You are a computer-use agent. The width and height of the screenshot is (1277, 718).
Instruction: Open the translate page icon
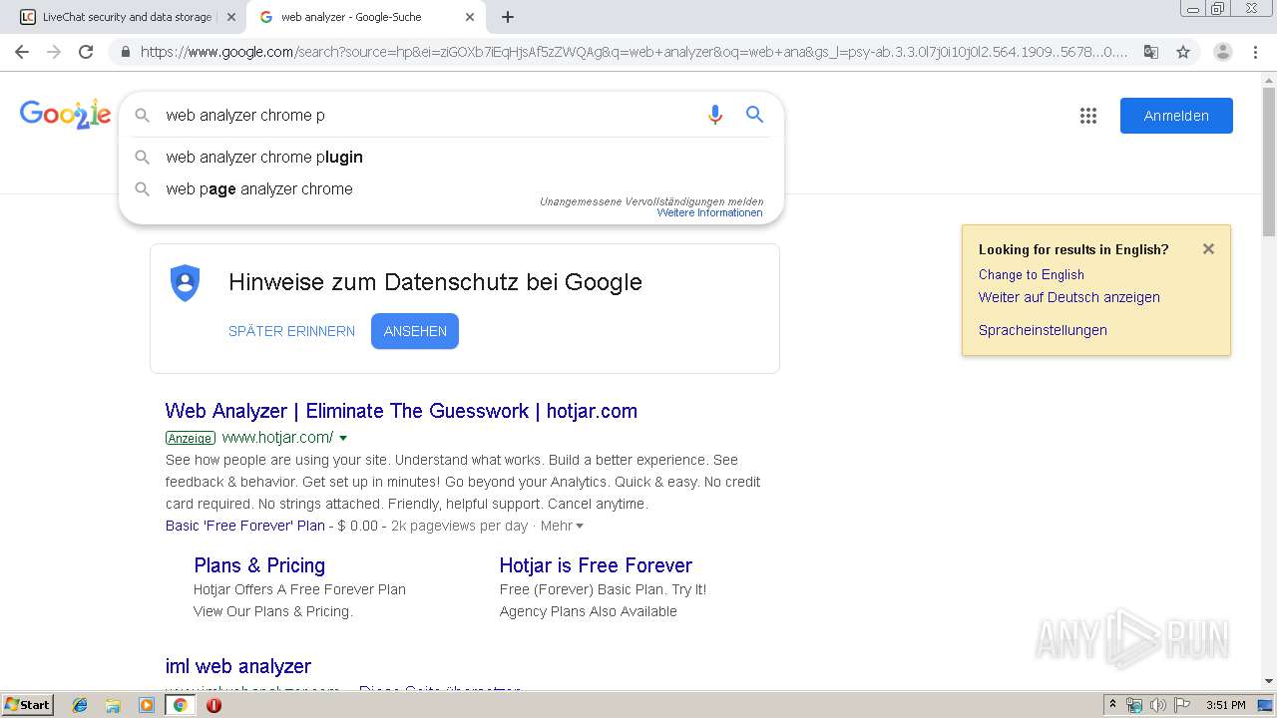point(1151,52)
